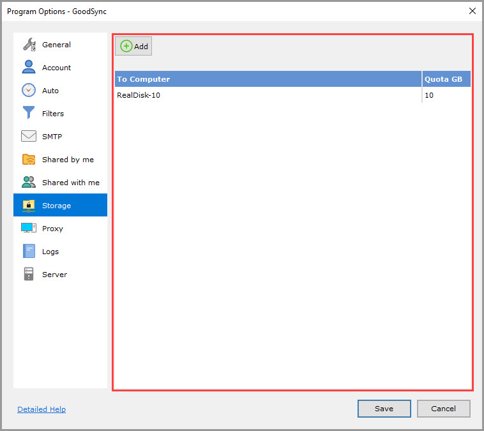Image resolution: width=484 pixels, height=431 pixels.
Task: Select the Shared with me label
Action: [71, 183]
